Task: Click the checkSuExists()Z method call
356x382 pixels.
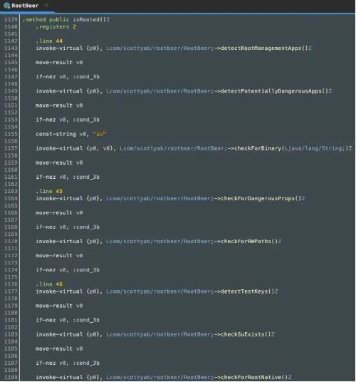Action: (248, 334)
